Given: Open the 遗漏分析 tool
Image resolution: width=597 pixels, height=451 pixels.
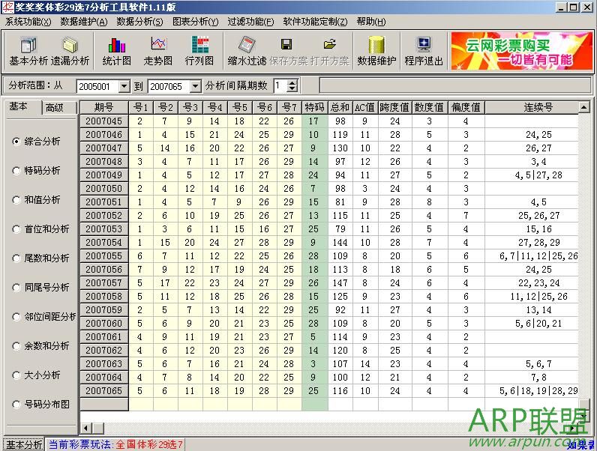Looking at the screenshot, I should tap(70, 51).
